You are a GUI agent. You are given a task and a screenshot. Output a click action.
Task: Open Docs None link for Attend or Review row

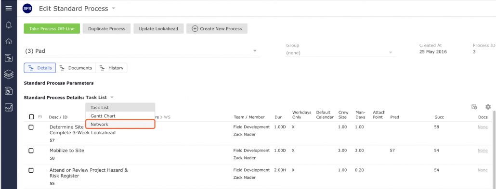[483, 170]
